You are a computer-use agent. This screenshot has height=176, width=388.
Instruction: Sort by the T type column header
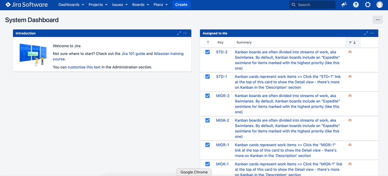coord(208,42)
